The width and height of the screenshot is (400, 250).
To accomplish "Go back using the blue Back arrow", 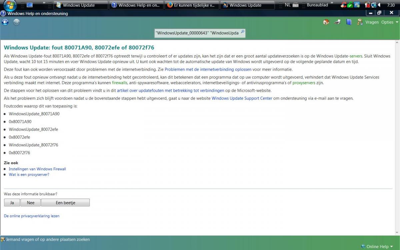I will (5, 22).
